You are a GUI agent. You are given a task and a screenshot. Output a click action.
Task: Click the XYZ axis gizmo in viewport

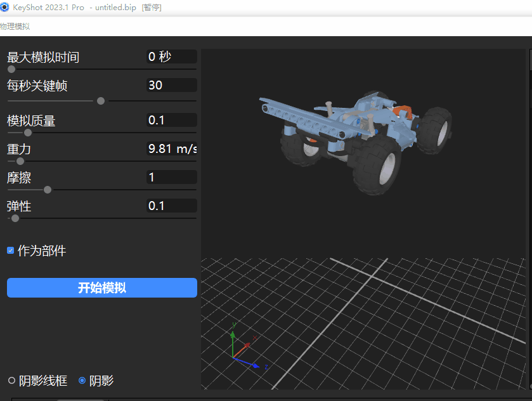click(x=249, y=346)
